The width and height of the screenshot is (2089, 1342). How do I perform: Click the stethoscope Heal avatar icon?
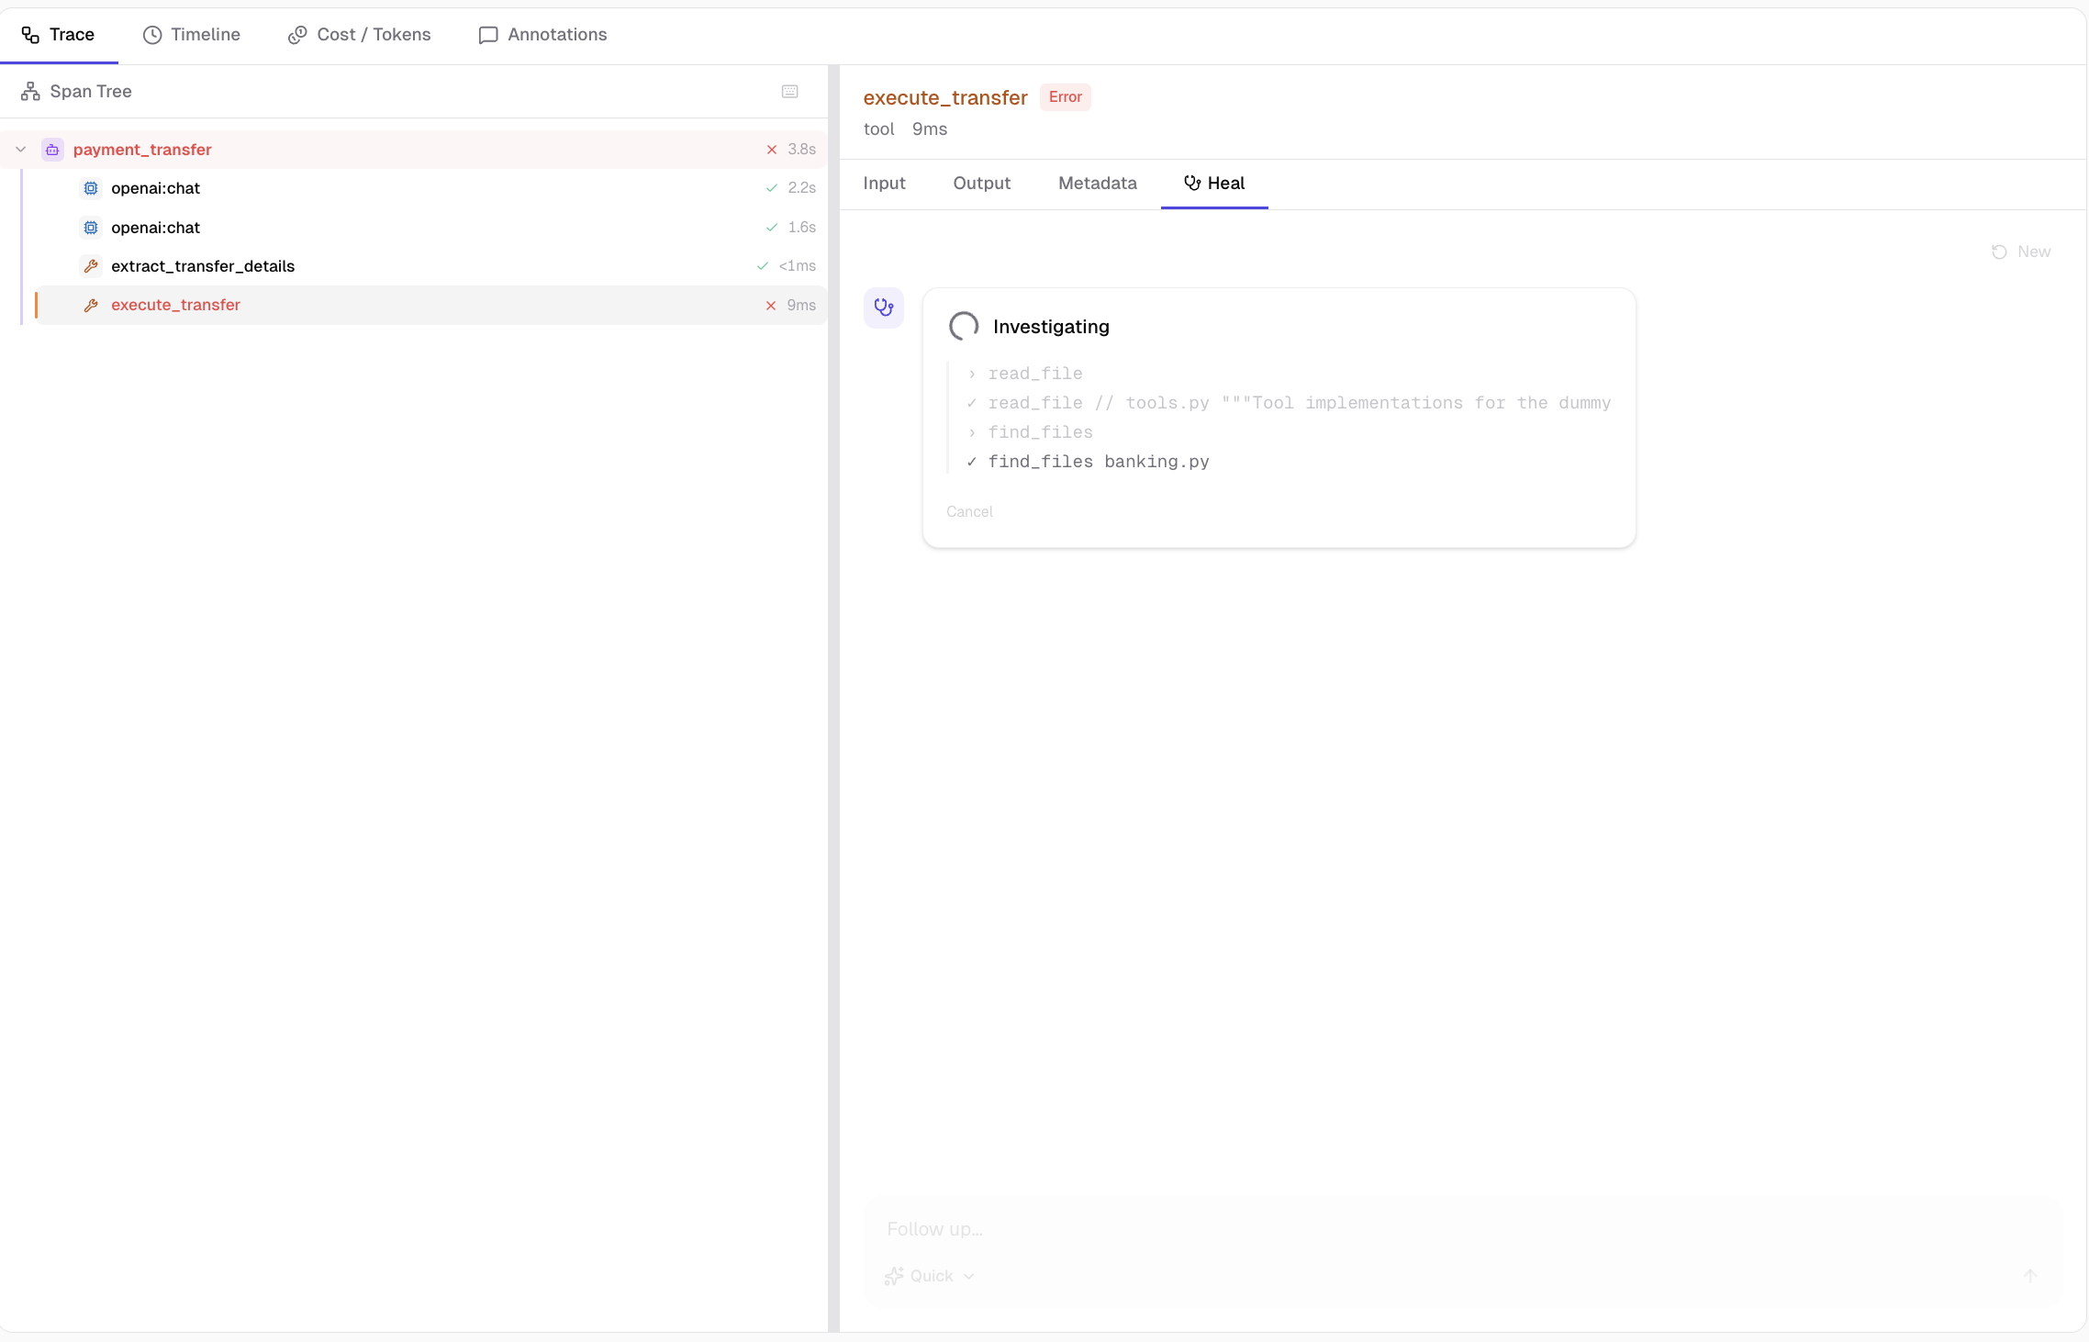coord(883,308)
